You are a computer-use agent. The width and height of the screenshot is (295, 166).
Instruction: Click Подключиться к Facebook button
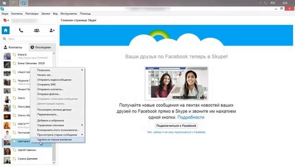pyautogui.click(x=176, y=125)
